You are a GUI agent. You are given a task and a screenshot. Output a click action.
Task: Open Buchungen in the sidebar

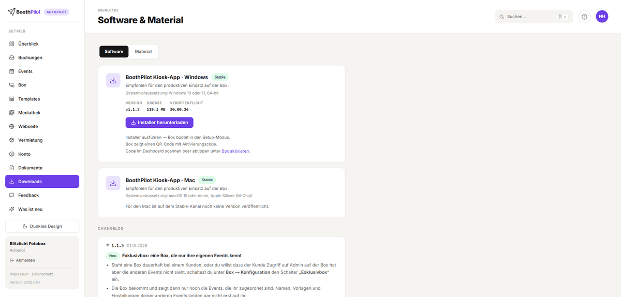42,57
